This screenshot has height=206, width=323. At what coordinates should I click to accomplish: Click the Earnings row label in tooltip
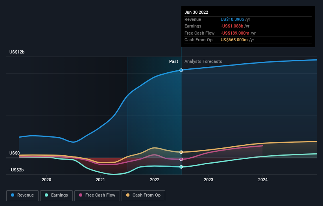193,26
